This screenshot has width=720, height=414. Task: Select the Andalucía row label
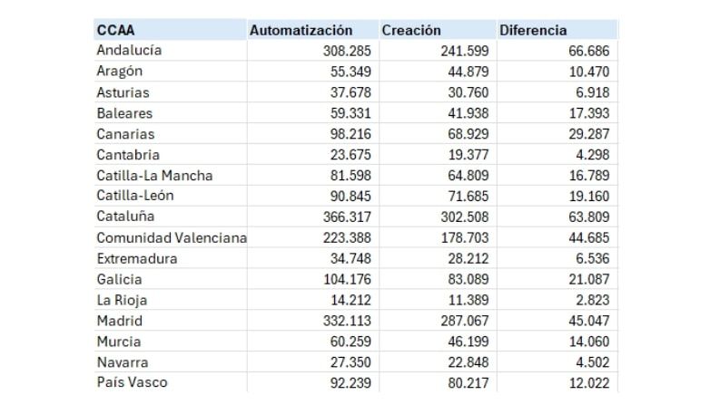tap(130, 51)
